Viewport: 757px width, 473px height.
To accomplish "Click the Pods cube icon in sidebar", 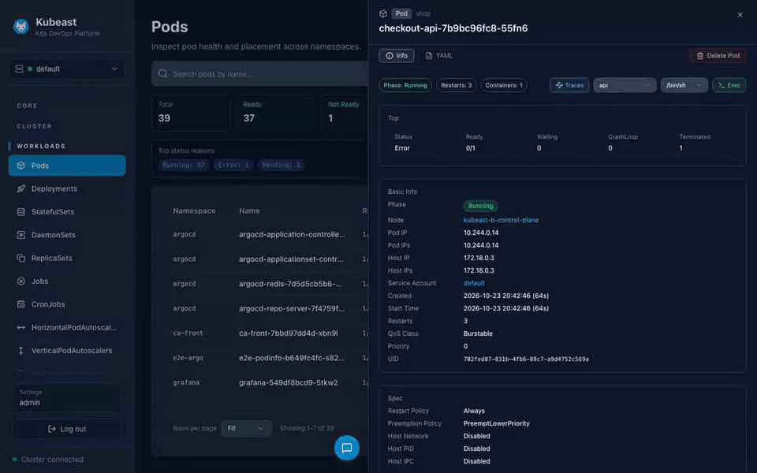I will 21,166.
